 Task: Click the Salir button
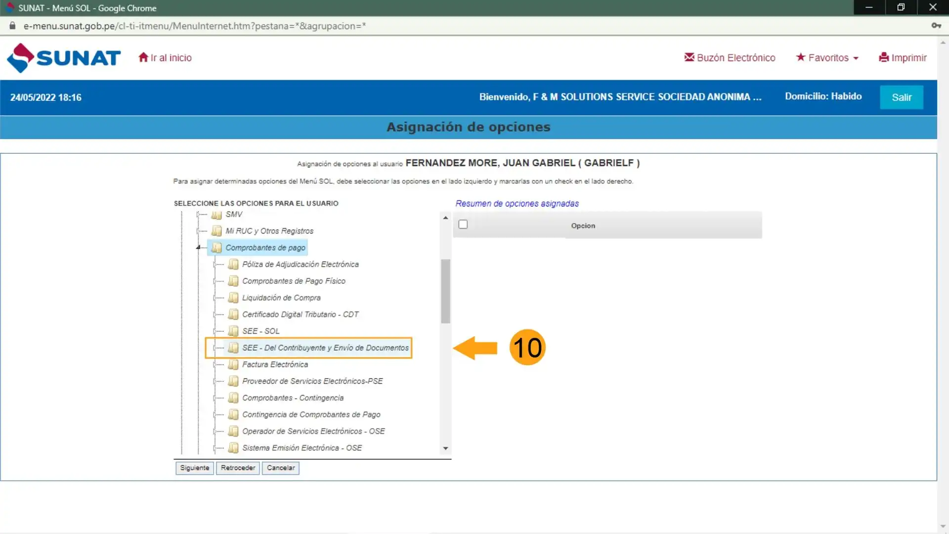pos(902,97)
